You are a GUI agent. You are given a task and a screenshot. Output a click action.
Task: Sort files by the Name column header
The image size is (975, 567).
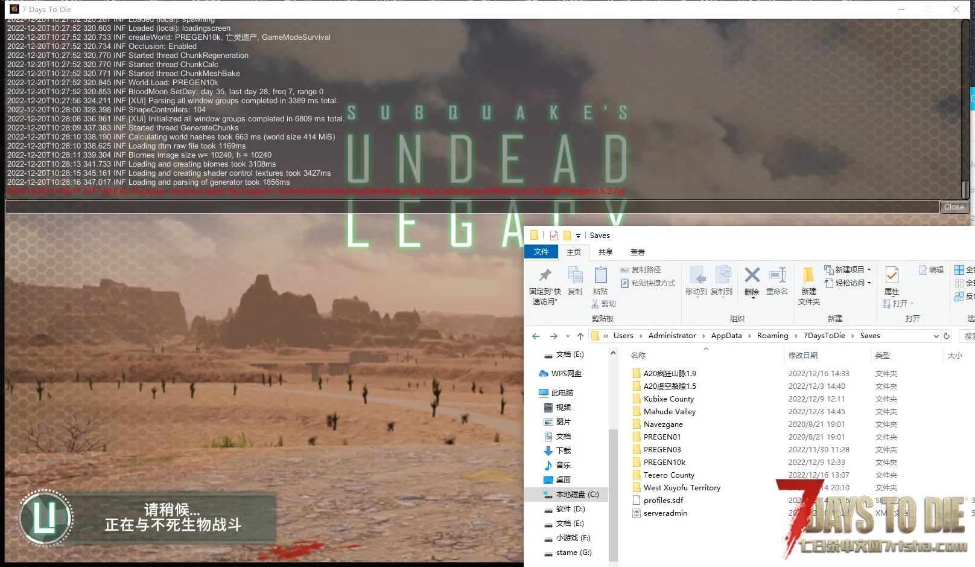tap(638, 356)
